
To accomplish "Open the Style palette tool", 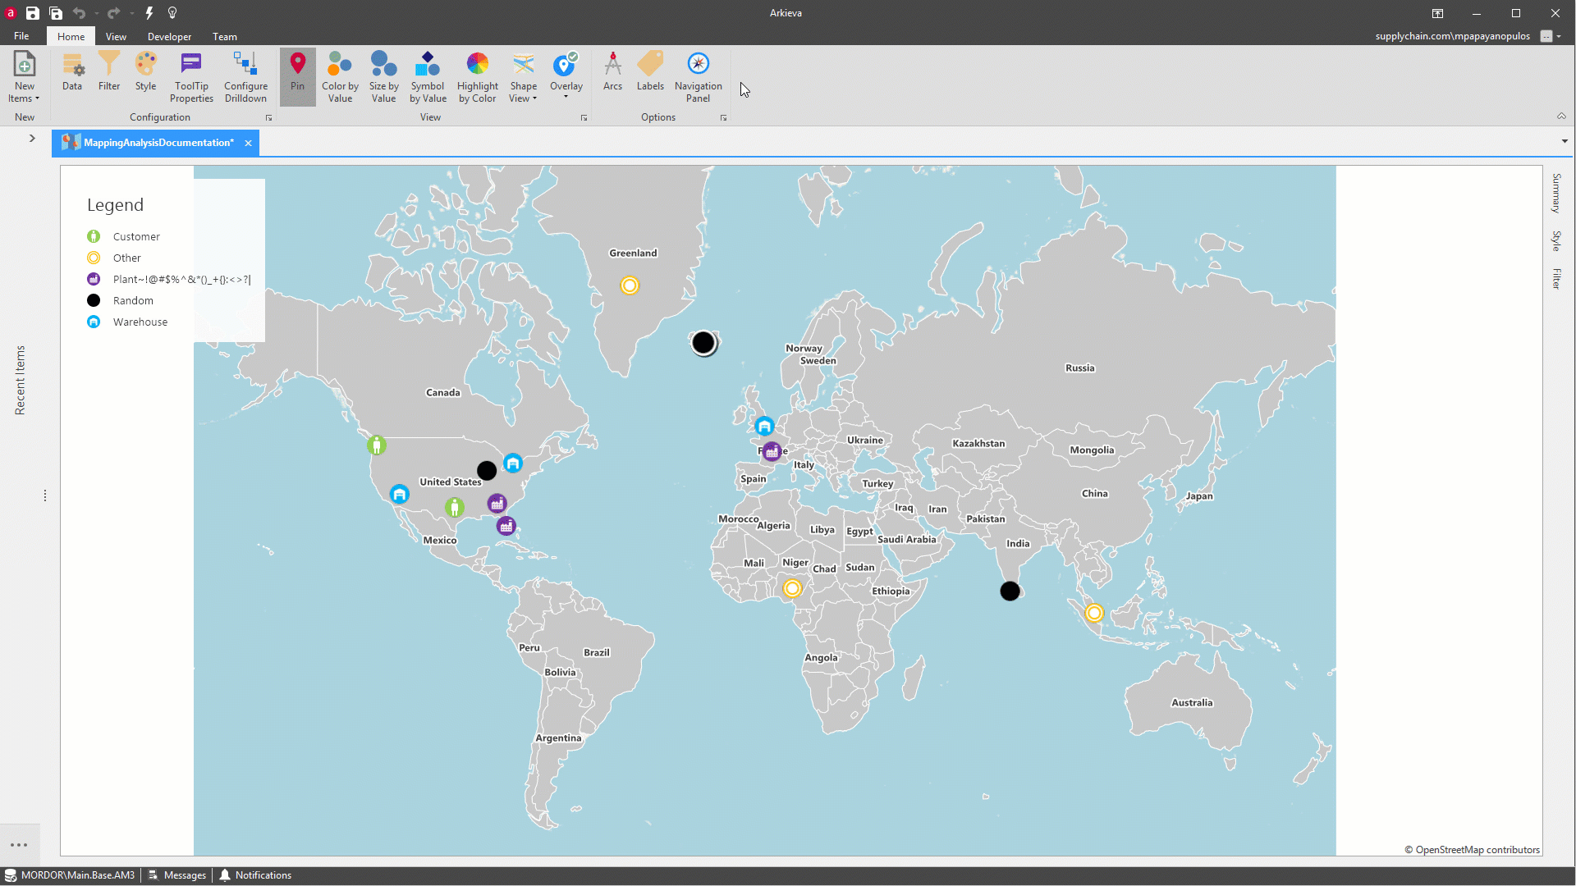I will (146, 72).
